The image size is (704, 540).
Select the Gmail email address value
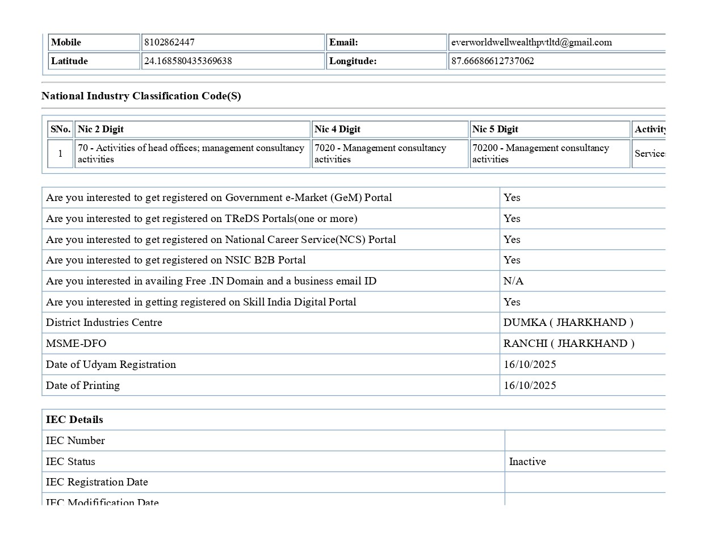(x=531, y=43)
